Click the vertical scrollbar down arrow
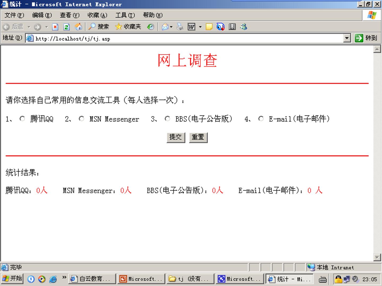Screen dimensions: 382x286 pyautogui.click(x=377, y=257)
